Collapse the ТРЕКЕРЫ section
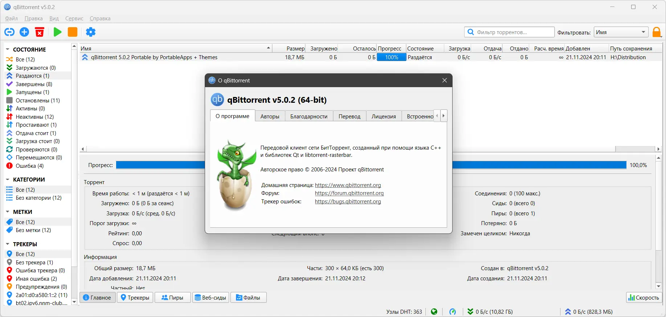 pos(8,244)
